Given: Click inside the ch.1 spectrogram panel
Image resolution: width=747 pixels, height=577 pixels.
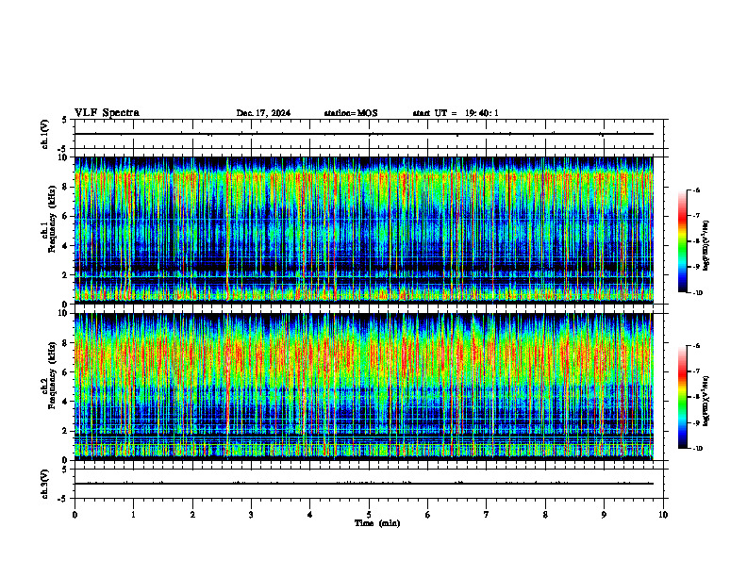Looking at the screenshot, I should pos(363,230).
